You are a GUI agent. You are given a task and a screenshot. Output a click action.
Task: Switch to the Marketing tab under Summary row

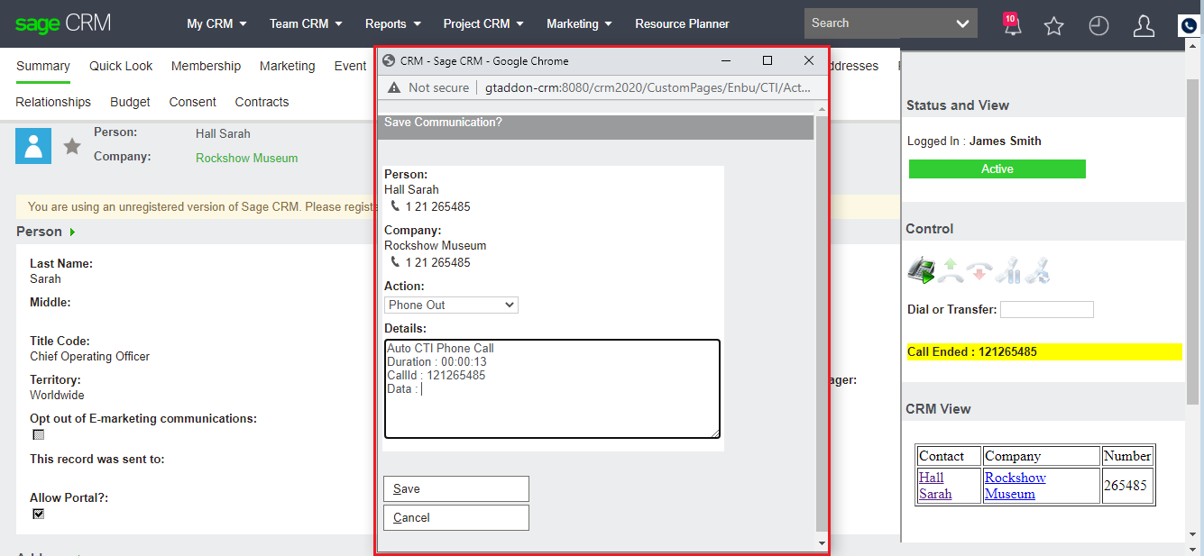pyautogui.click(x=288, y=66)
